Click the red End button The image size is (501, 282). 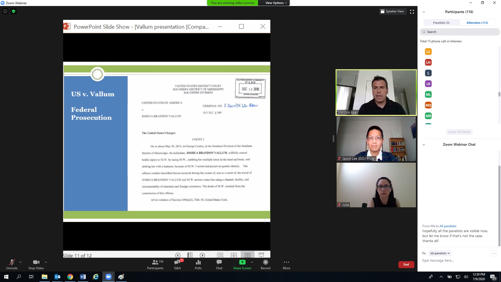pyautogui.click(x=406, y=265)
